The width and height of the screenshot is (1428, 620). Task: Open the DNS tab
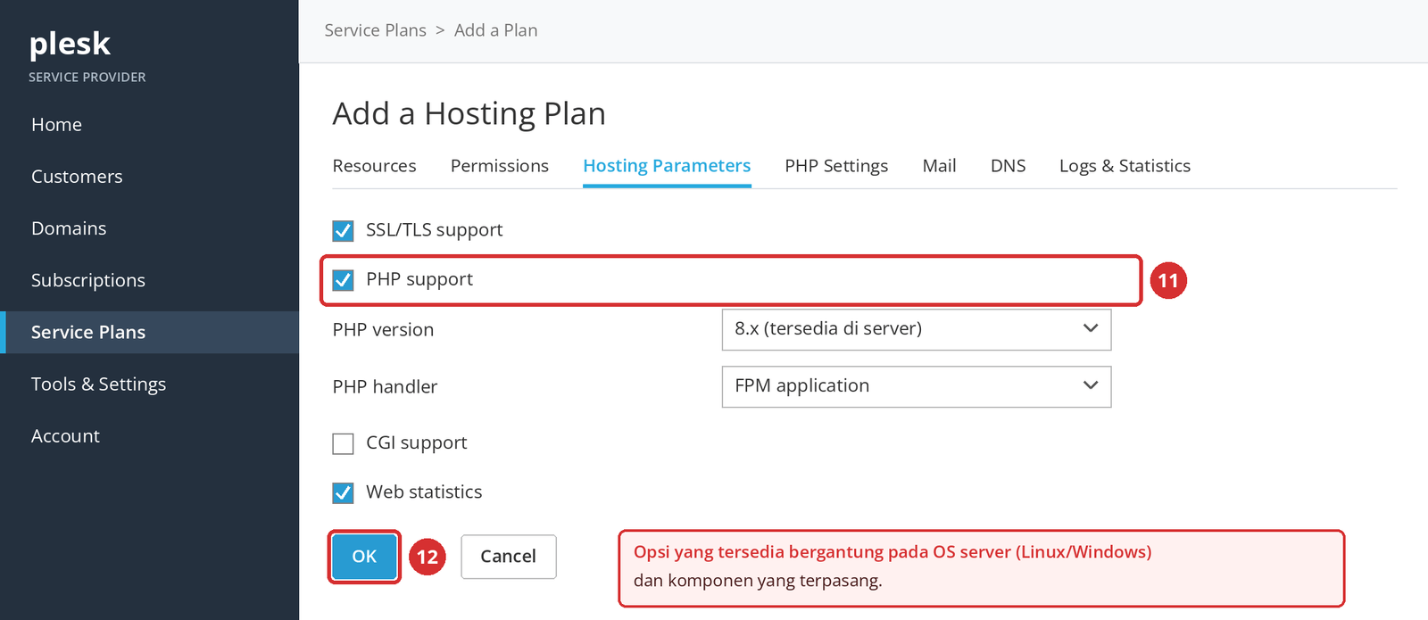[x=1008, y=166]
